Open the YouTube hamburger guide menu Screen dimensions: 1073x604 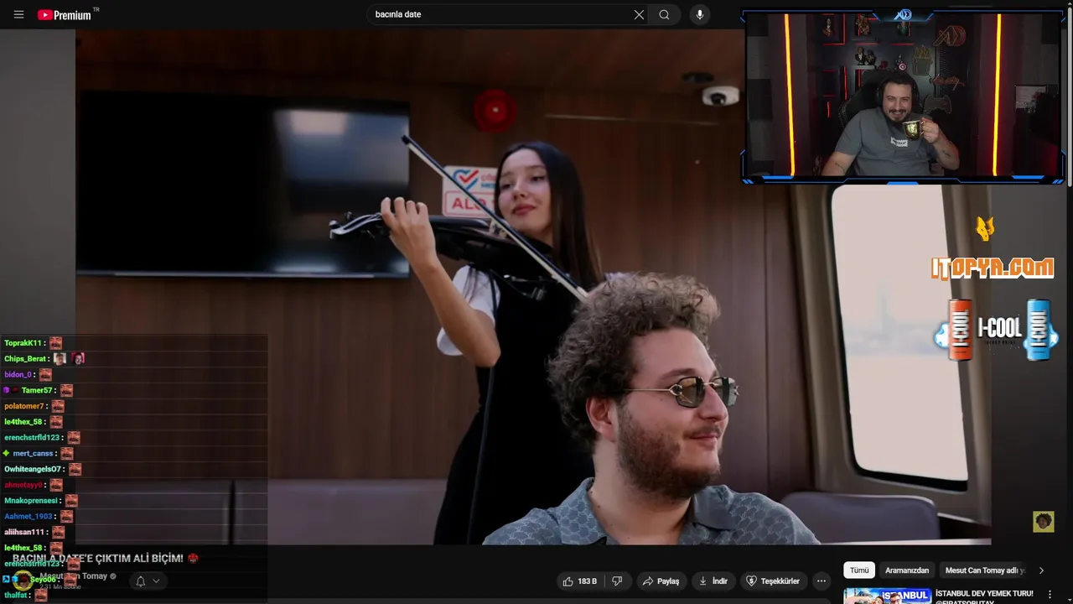tap(18, 14)
